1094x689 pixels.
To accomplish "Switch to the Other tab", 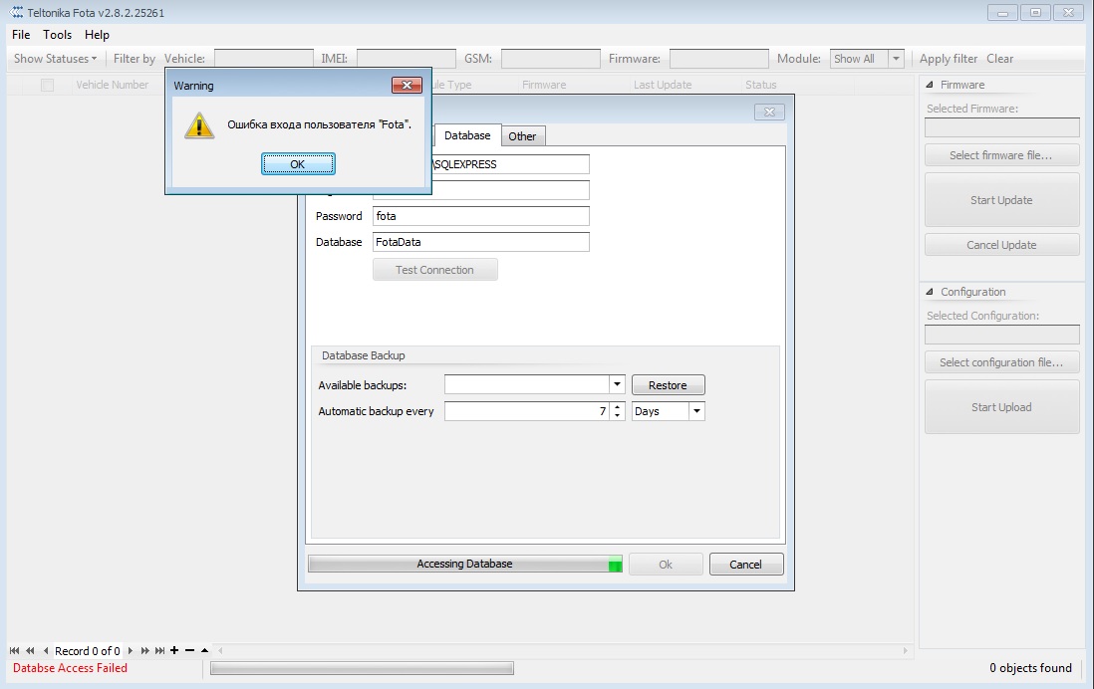I will pyautogui.click(x=522, y=136).
